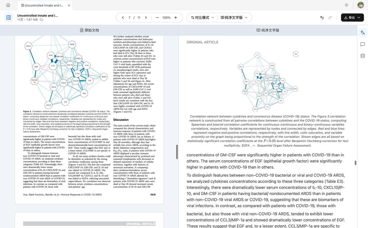This screenshot has width=368, height=228.
Task: Open the database icon in right sidebar
Action: pyautogui.click(x=363, y=56)
